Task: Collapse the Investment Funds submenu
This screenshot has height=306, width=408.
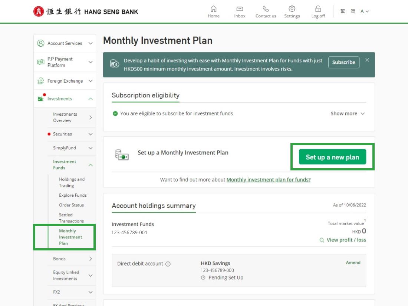Action: 90,165
